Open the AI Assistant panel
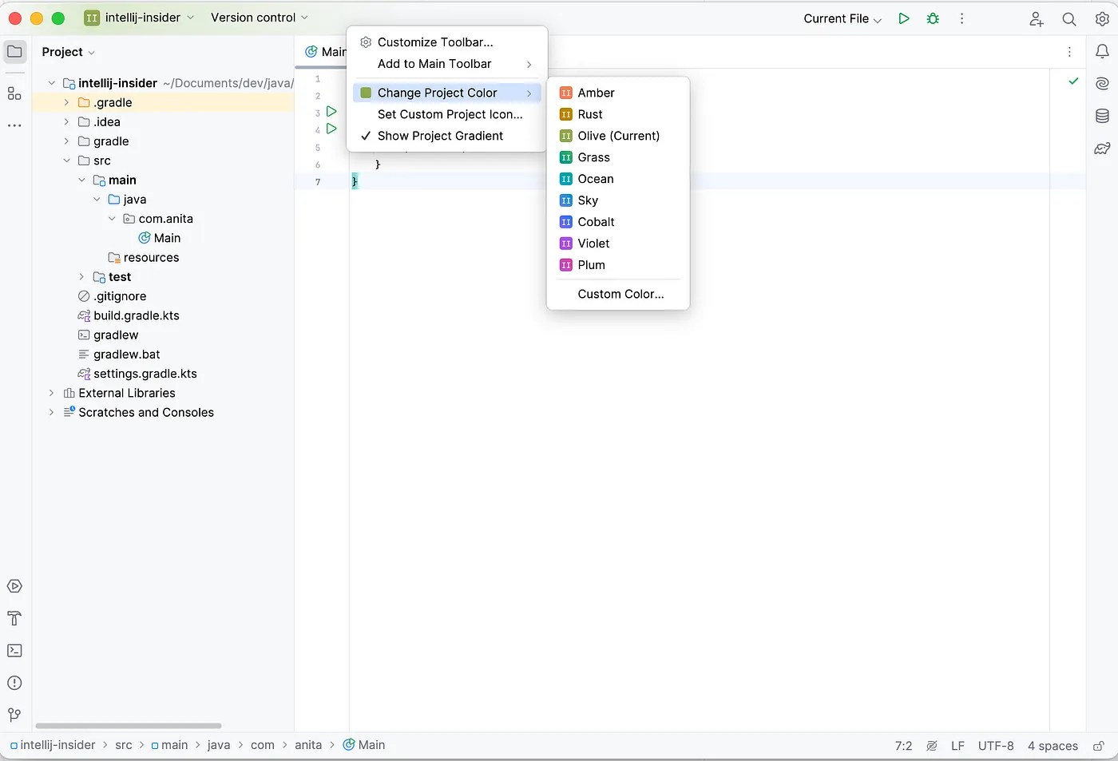The width and height of the screenshot is (1118, 761). (x=1103, y=82)
